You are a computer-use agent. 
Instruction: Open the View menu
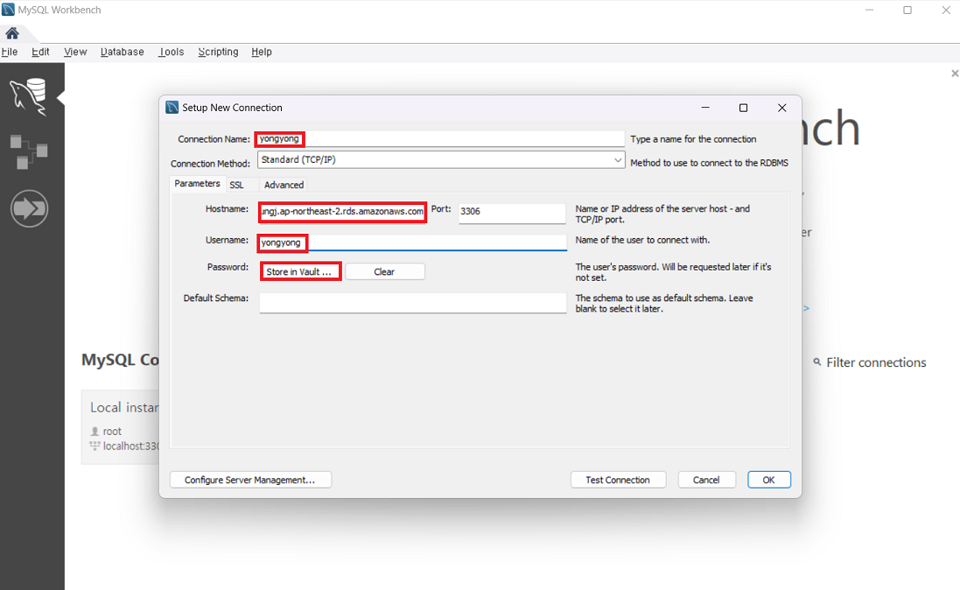[x=75, y=52]
